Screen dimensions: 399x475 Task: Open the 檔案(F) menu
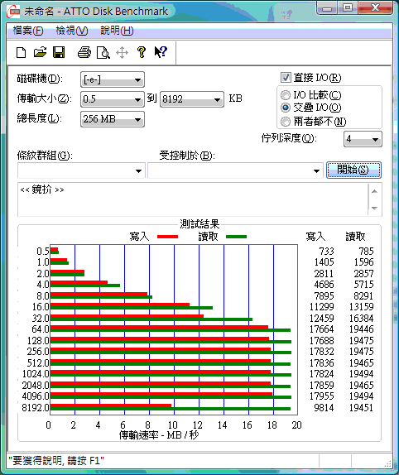28,31
